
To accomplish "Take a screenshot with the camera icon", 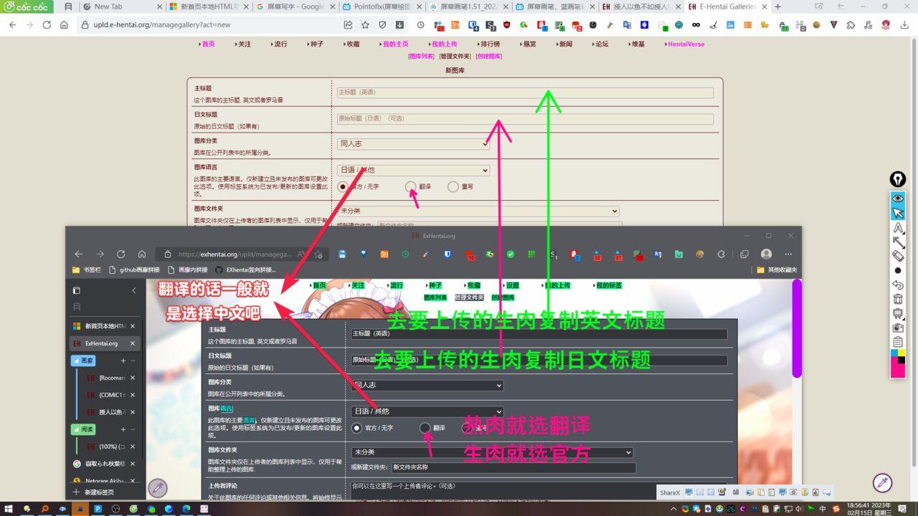I will [x=898, y=328].
